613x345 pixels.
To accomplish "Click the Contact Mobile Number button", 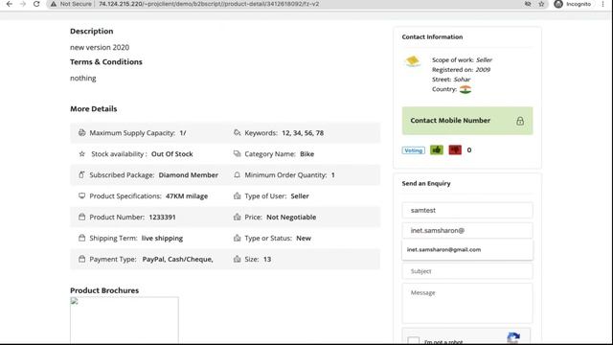I will (467, 121).
